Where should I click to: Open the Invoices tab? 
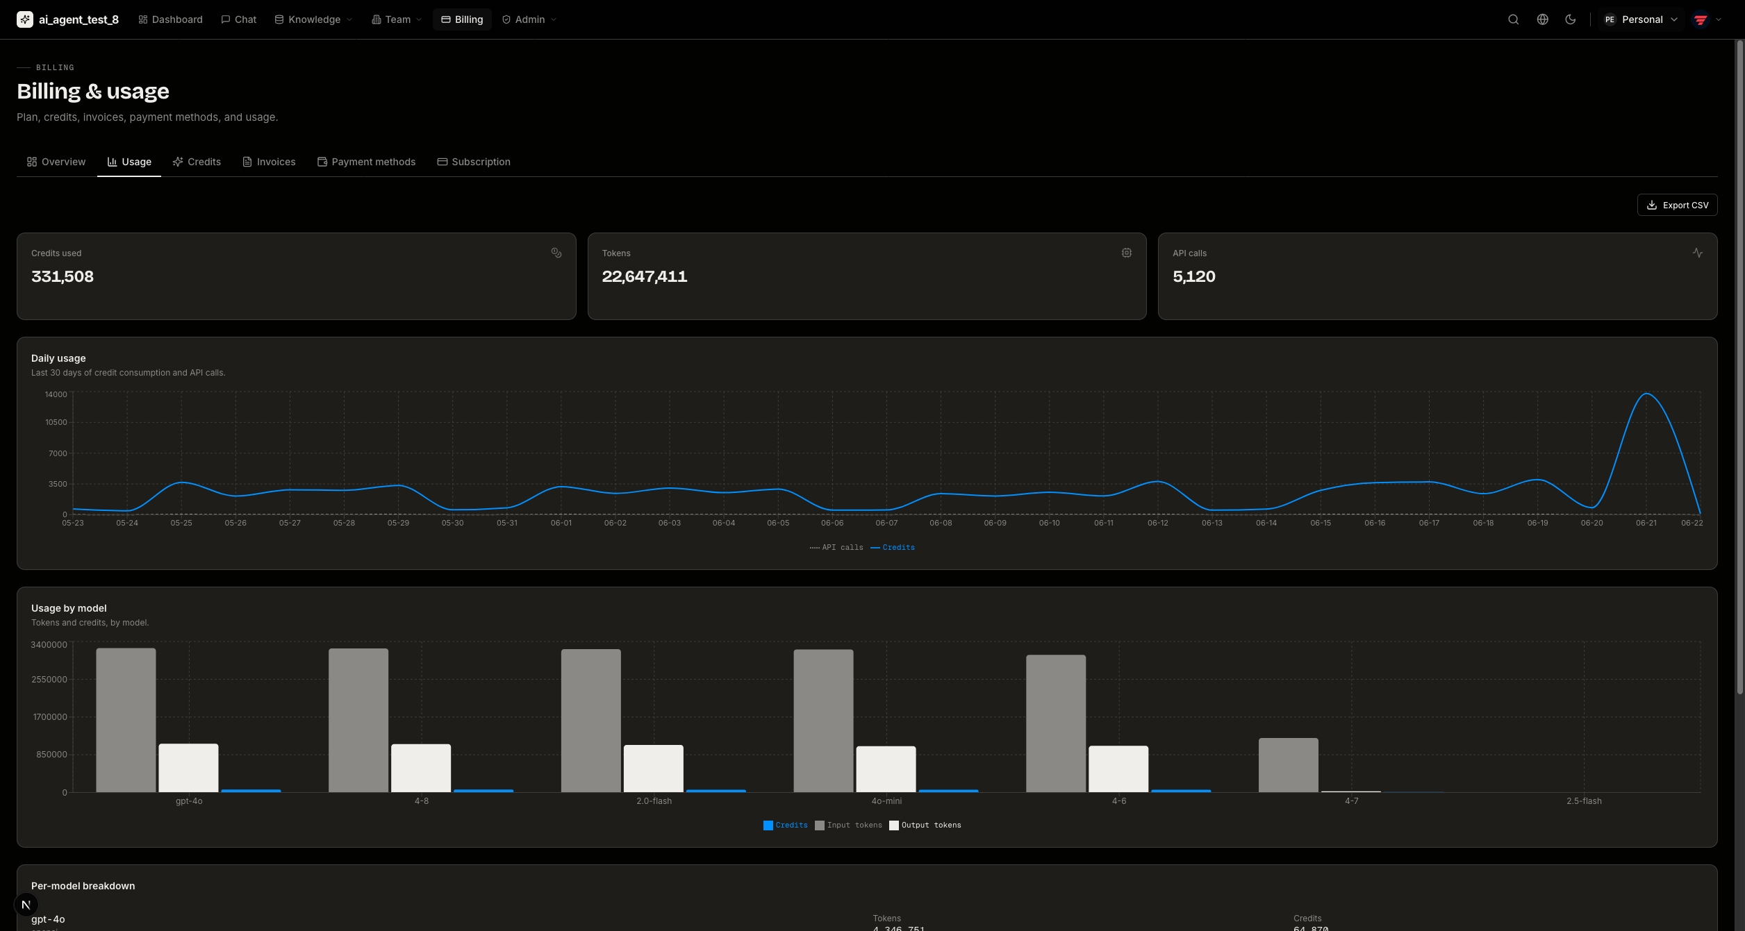[x=269, y=162]
